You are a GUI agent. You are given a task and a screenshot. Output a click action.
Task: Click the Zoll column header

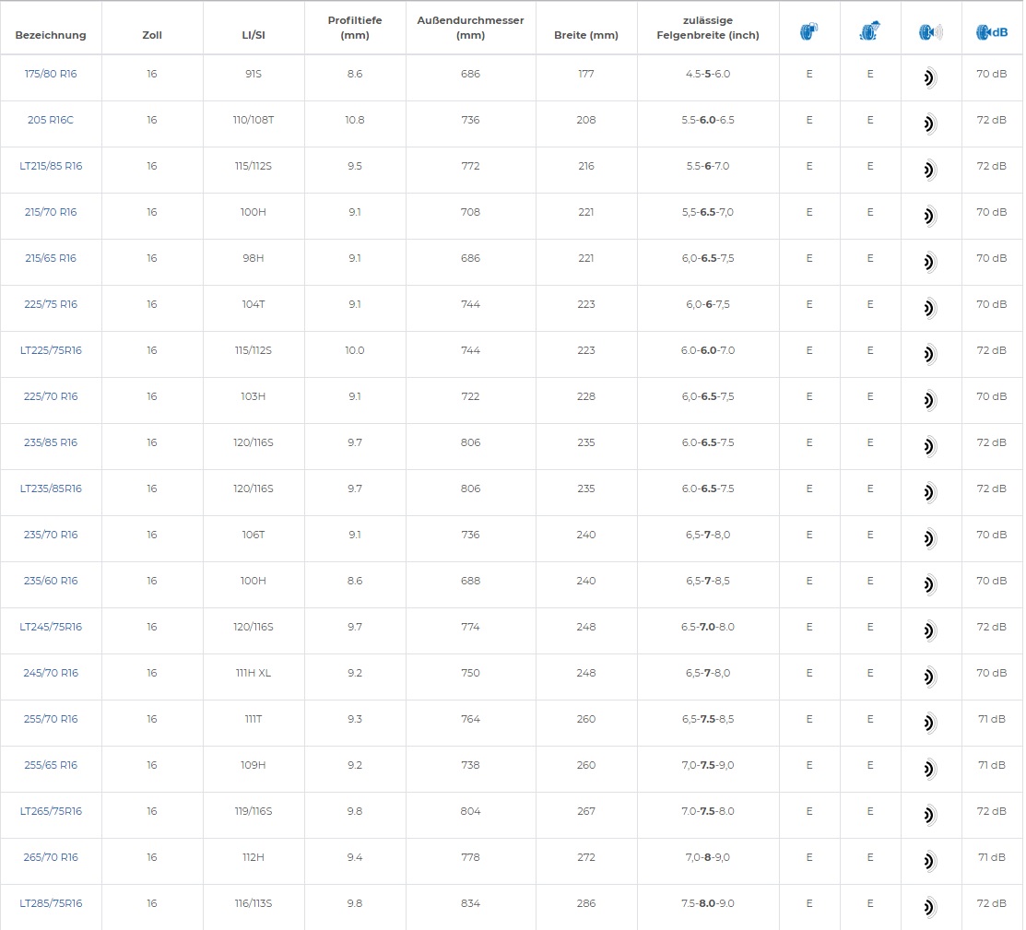click(152, 35)
